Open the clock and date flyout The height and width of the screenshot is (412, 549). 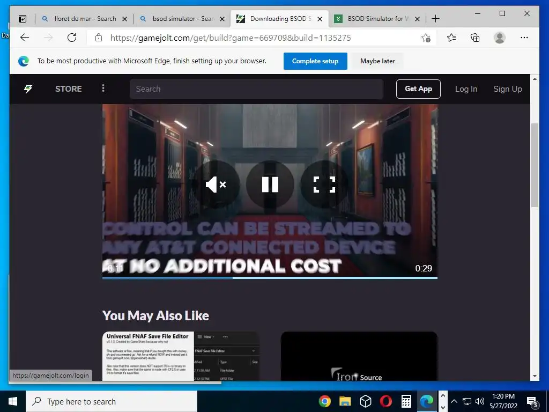point(503,401)
